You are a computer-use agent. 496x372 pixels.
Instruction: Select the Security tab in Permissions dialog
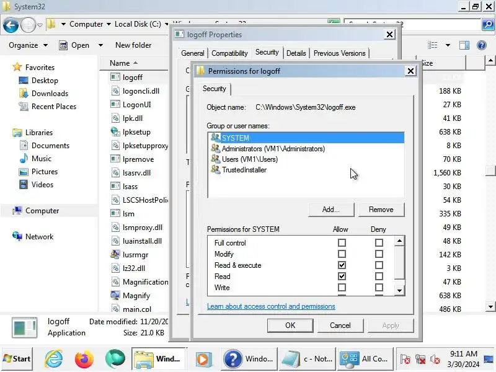[215, 89]
